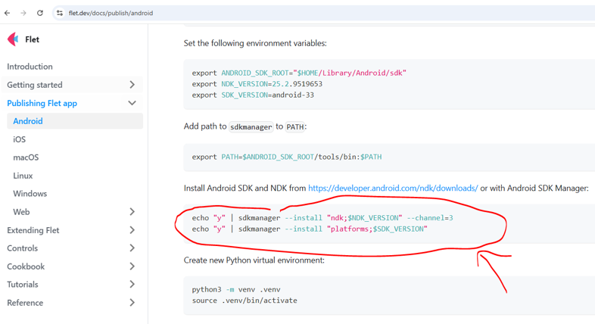Screen dimensions: 595x324
Task: Select Android in the sidebar
Action: tap(28, 121)
